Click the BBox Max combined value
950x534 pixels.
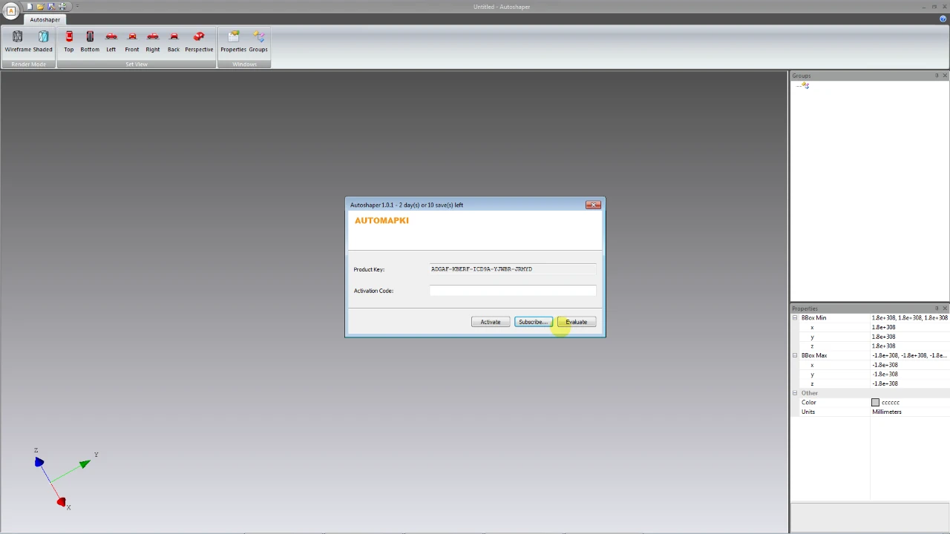click(910, 356)
